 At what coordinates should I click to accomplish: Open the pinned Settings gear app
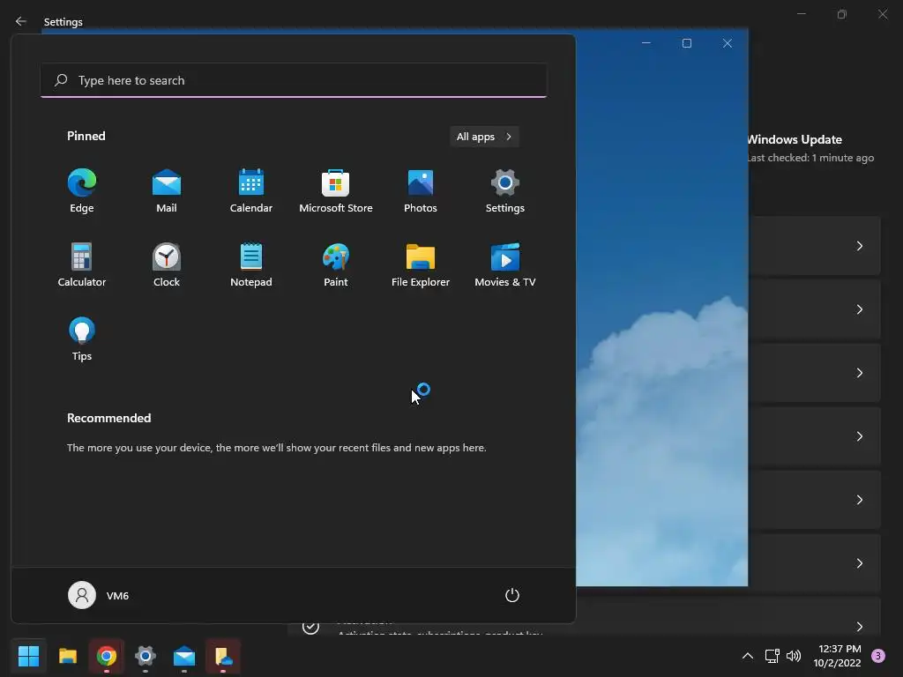(x=505, y=191)
